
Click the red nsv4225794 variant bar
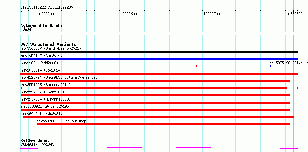point(155,81)
